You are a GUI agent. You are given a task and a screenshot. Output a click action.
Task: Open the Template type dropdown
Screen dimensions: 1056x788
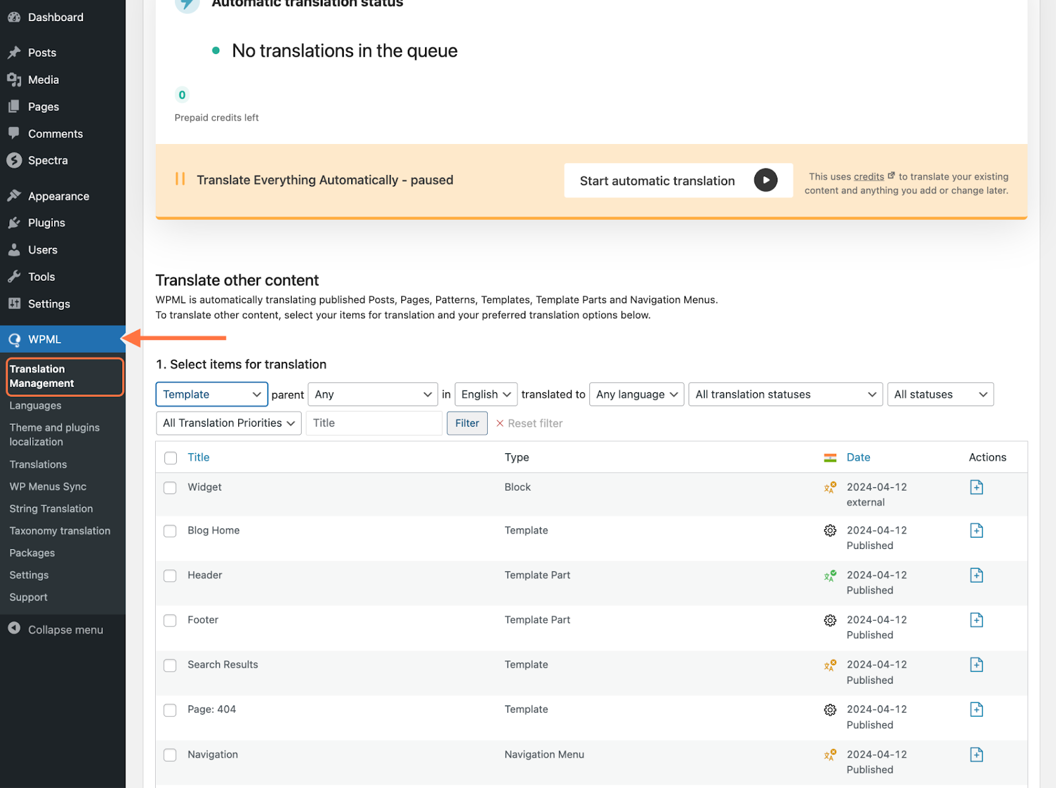tap(211, 394)
